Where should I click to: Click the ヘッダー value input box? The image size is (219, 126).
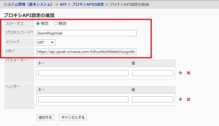(152, 100)
